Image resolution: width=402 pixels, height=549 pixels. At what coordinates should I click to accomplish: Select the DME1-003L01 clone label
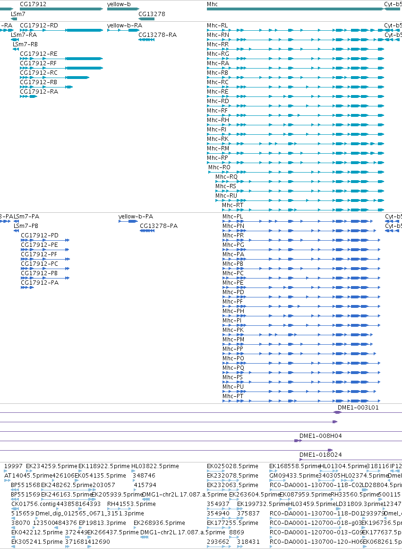click(x=358, y=408)
